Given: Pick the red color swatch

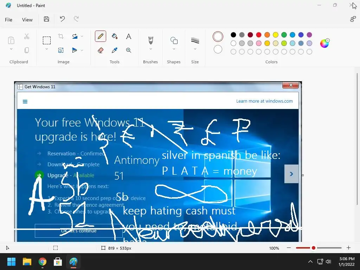Looking at the screenshot, I should (259, 35).
